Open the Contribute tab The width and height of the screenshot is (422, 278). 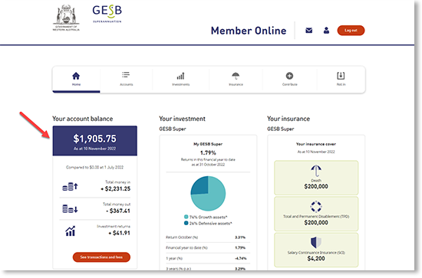289,80
